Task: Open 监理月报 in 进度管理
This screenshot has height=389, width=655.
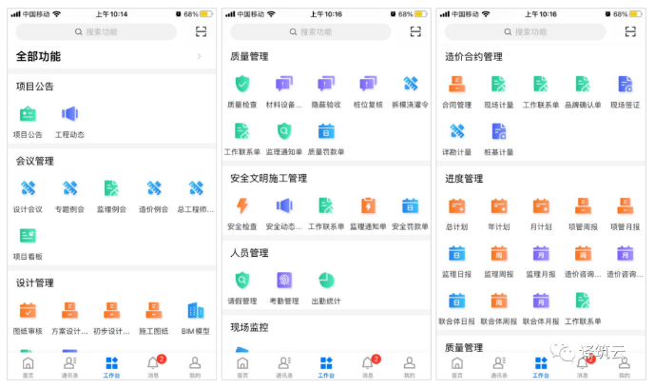Action: pos(541,254)
